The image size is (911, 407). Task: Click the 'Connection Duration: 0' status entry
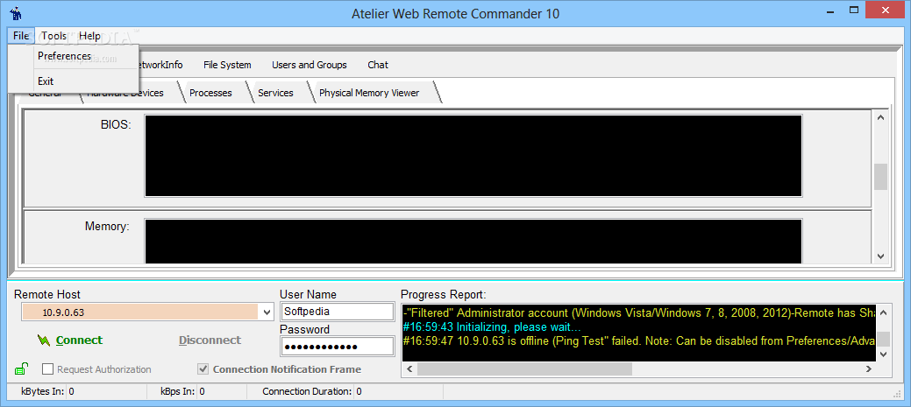(312, 391)
